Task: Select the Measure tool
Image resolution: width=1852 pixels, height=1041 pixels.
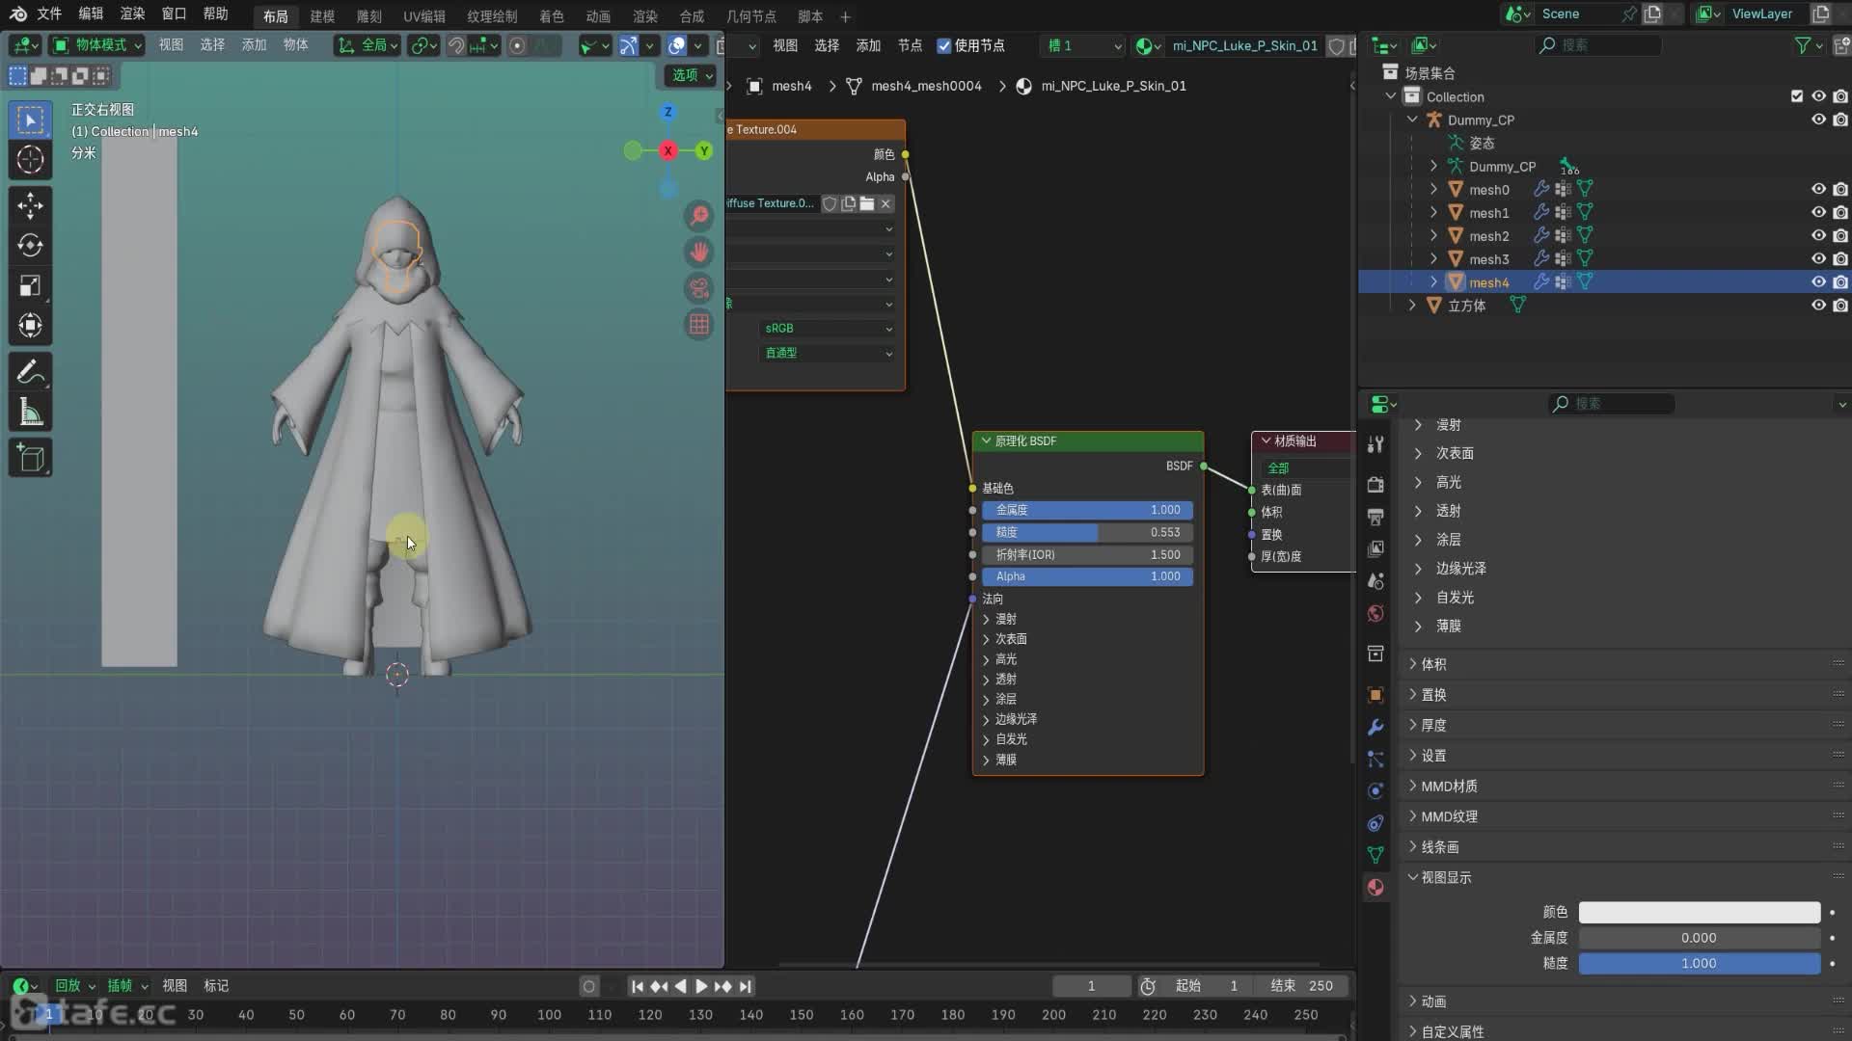Action: pos(30,412)
